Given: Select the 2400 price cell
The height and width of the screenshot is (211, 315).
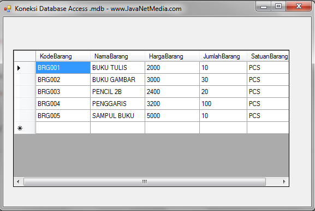Looking at the screenshot, I should [172, 92].
